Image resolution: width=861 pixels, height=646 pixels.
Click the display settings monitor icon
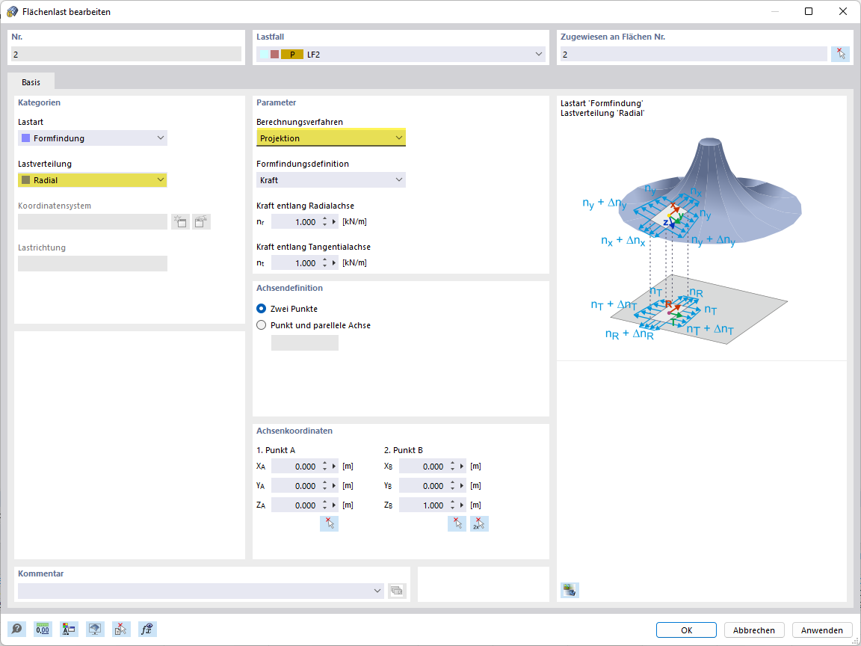(x=95, y=629)
